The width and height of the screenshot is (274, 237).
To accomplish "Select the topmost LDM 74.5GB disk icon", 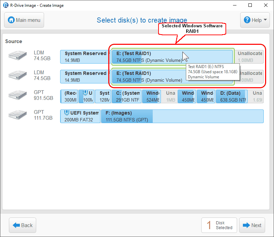I will point(18,55).
